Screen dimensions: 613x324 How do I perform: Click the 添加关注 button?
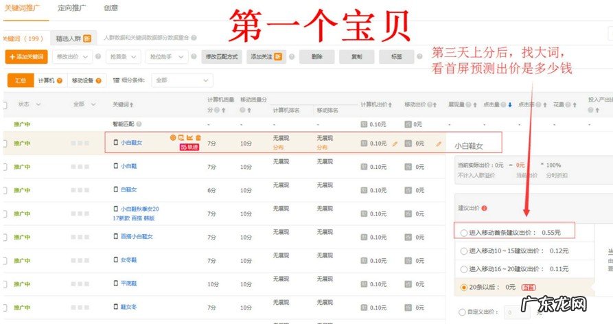point(266,57)
